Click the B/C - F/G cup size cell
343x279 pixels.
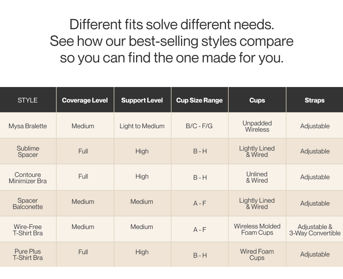199,126
